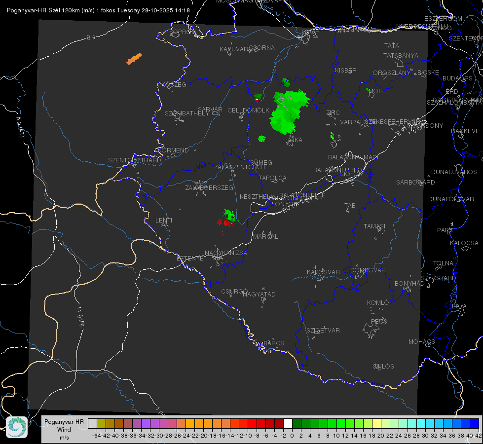
Task: Click the KÖRMEND city label
Action: 173,150
